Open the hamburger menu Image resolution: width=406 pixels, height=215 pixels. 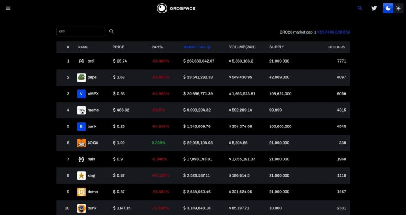coord(8,8)
